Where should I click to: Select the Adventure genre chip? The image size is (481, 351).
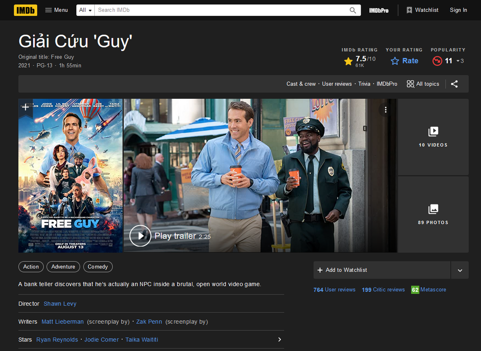[63, 267]
